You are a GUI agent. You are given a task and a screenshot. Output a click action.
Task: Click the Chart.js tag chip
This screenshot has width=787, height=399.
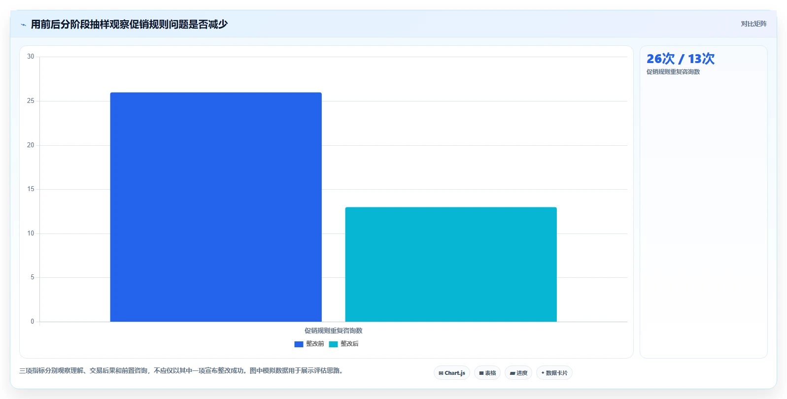[x=452, y=373]
